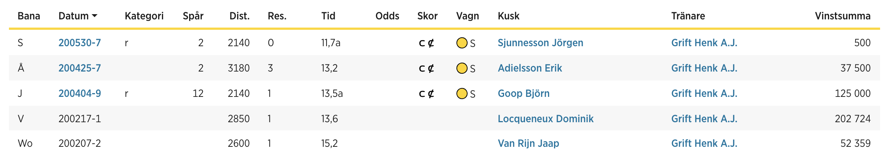The width and height of the screenshot is (892, 155).
Task: View driver Van Rijn Jaap's page
Action: click(528, 143)
